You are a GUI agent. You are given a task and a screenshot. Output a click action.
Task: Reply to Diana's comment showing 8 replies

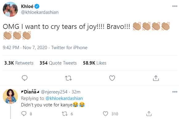coord(24,114)
